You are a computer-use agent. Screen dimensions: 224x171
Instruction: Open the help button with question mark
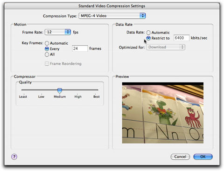(x=14, y=157)
